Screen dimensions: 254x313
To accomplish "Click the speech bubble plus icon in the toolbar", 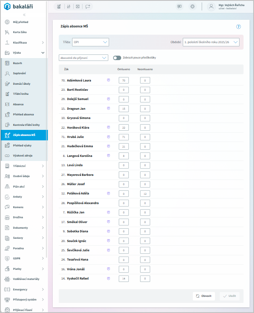I will [88, 6].
